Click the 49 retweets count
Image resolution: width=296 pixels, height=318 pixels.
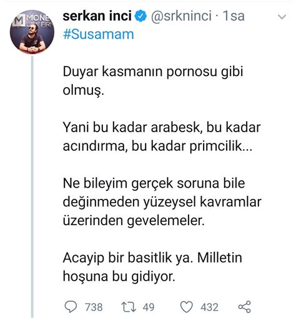(149, 307)
